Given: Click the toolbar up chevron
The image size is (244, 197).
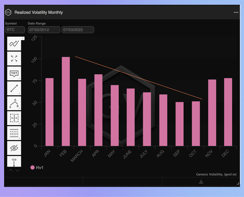Looking at the screenshot, I should [x=11, y=170].
